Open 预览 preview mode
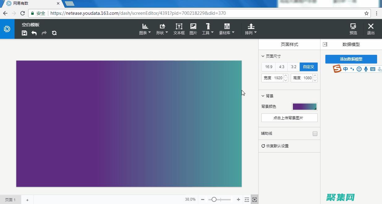 [353, 29]
